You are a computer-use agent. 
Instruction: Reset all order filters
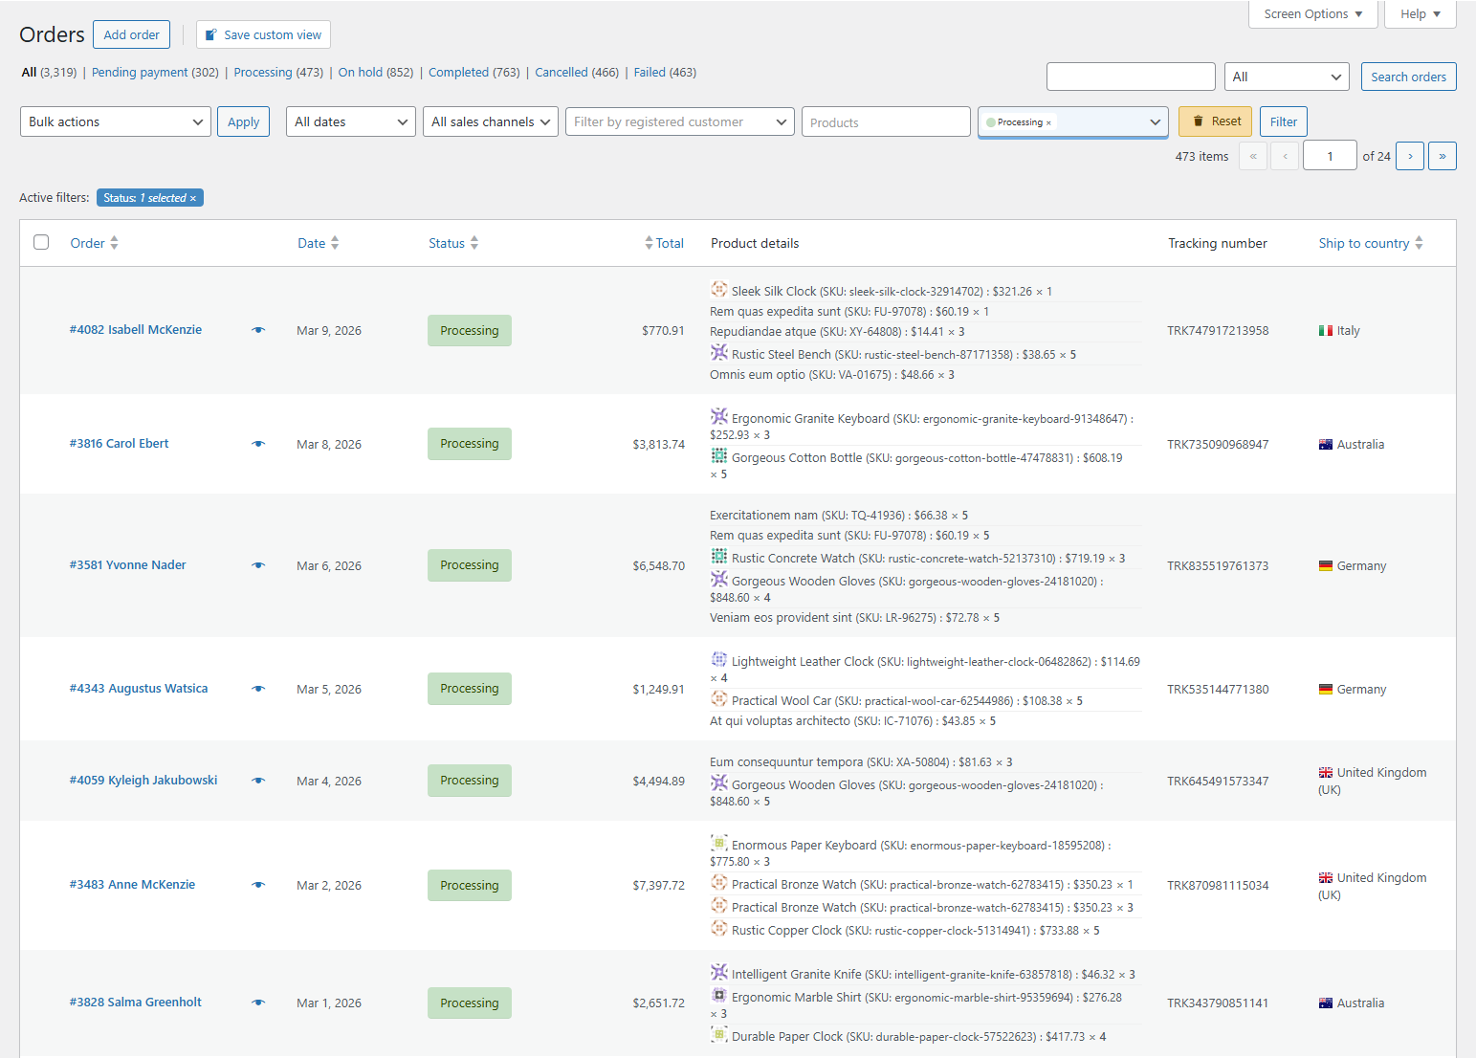1215,121
